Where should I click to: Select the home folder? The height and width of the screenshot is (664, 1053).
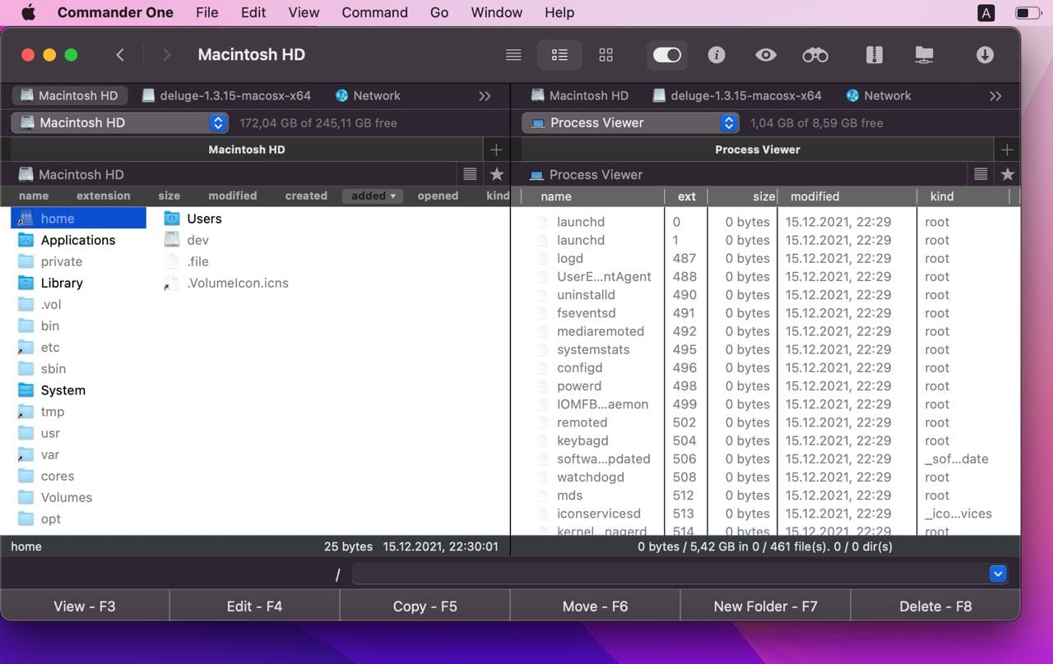pyautogui.click(x=79, y=219)
